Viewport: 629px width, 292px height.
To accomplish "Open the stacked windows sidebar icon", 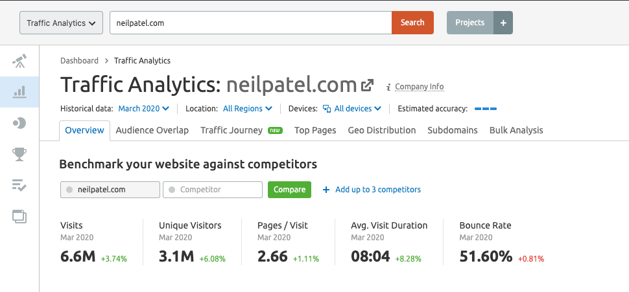I will click(19, 216).
